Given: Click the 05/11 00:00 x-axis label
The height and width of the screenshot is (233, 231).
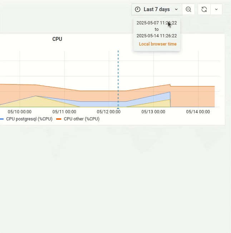Looking at the screenshot, I should pos(64,112).
